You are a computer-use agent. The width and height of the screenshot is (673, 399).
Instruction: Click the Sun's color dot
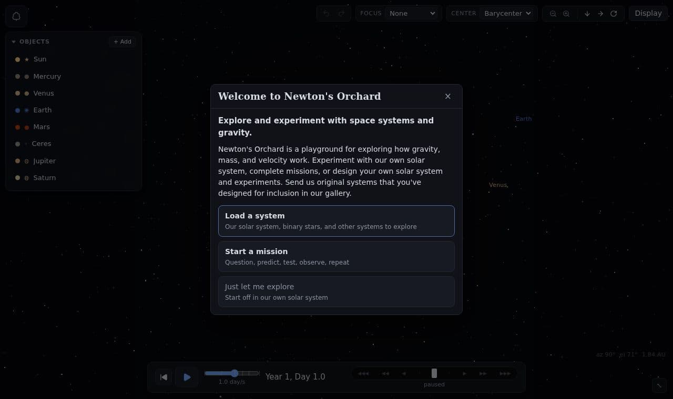point(17,60)
